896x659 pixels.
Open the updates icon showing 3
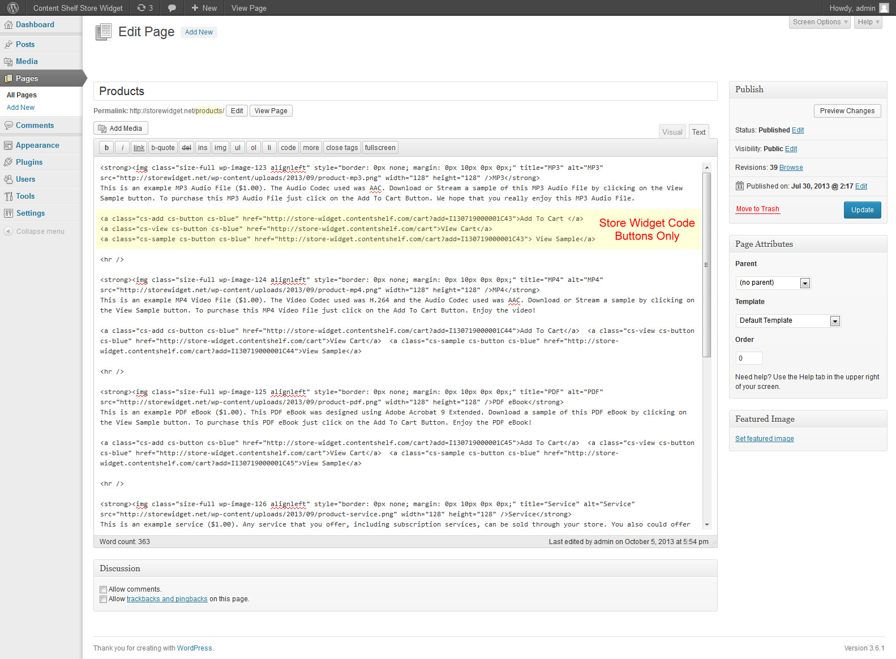[x=145, y=8]
